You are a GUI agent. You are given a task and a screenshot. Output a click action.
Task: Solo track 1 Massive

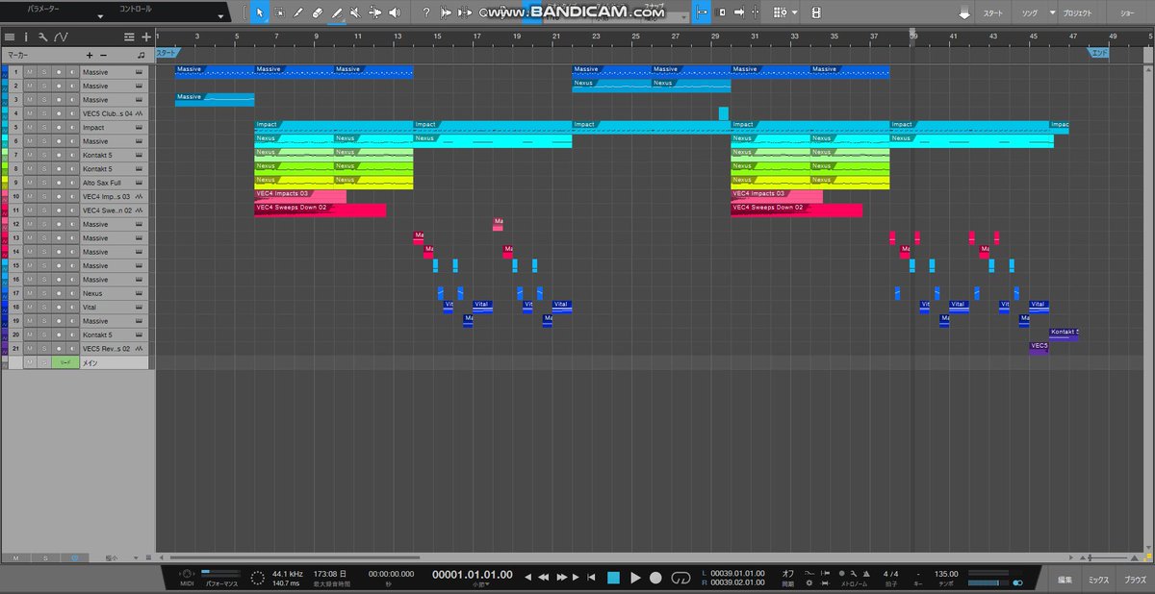pyautogui.click(x=43, y=72)
